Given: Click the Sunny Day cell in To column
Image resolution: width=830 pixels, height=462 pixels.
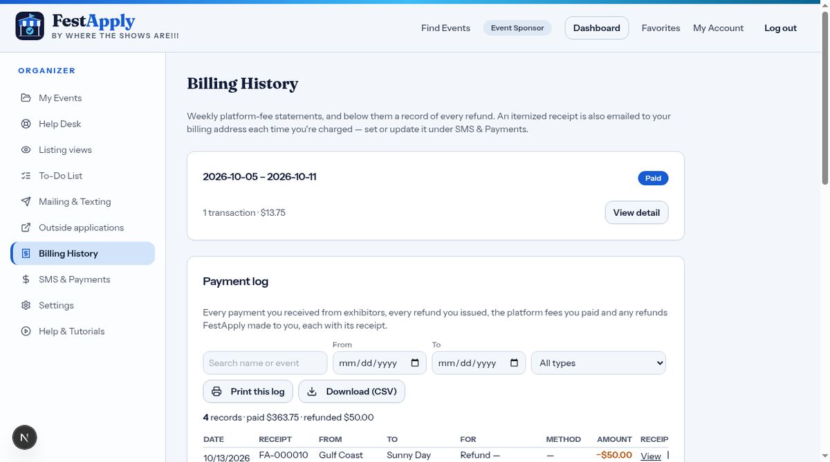Looking at the screenshot, I should coord(409,455).
